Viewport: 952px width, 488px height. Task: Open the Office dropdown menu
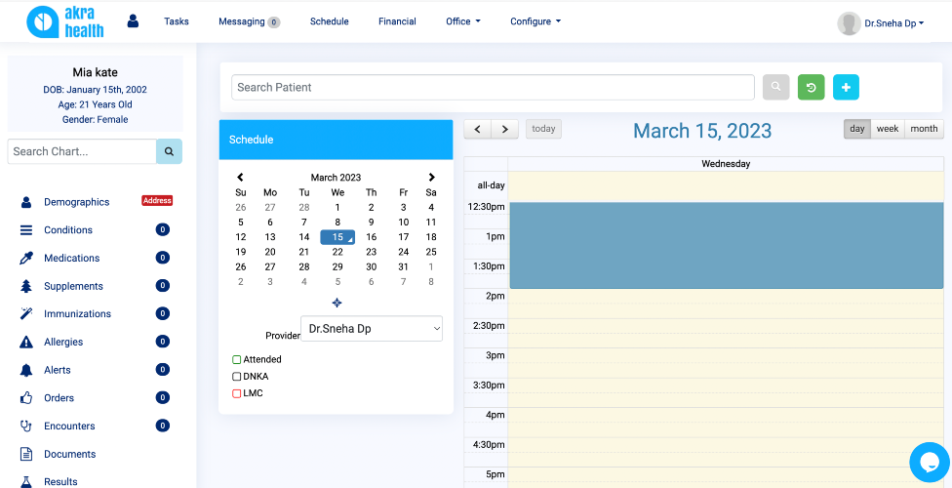click(463, 21)
